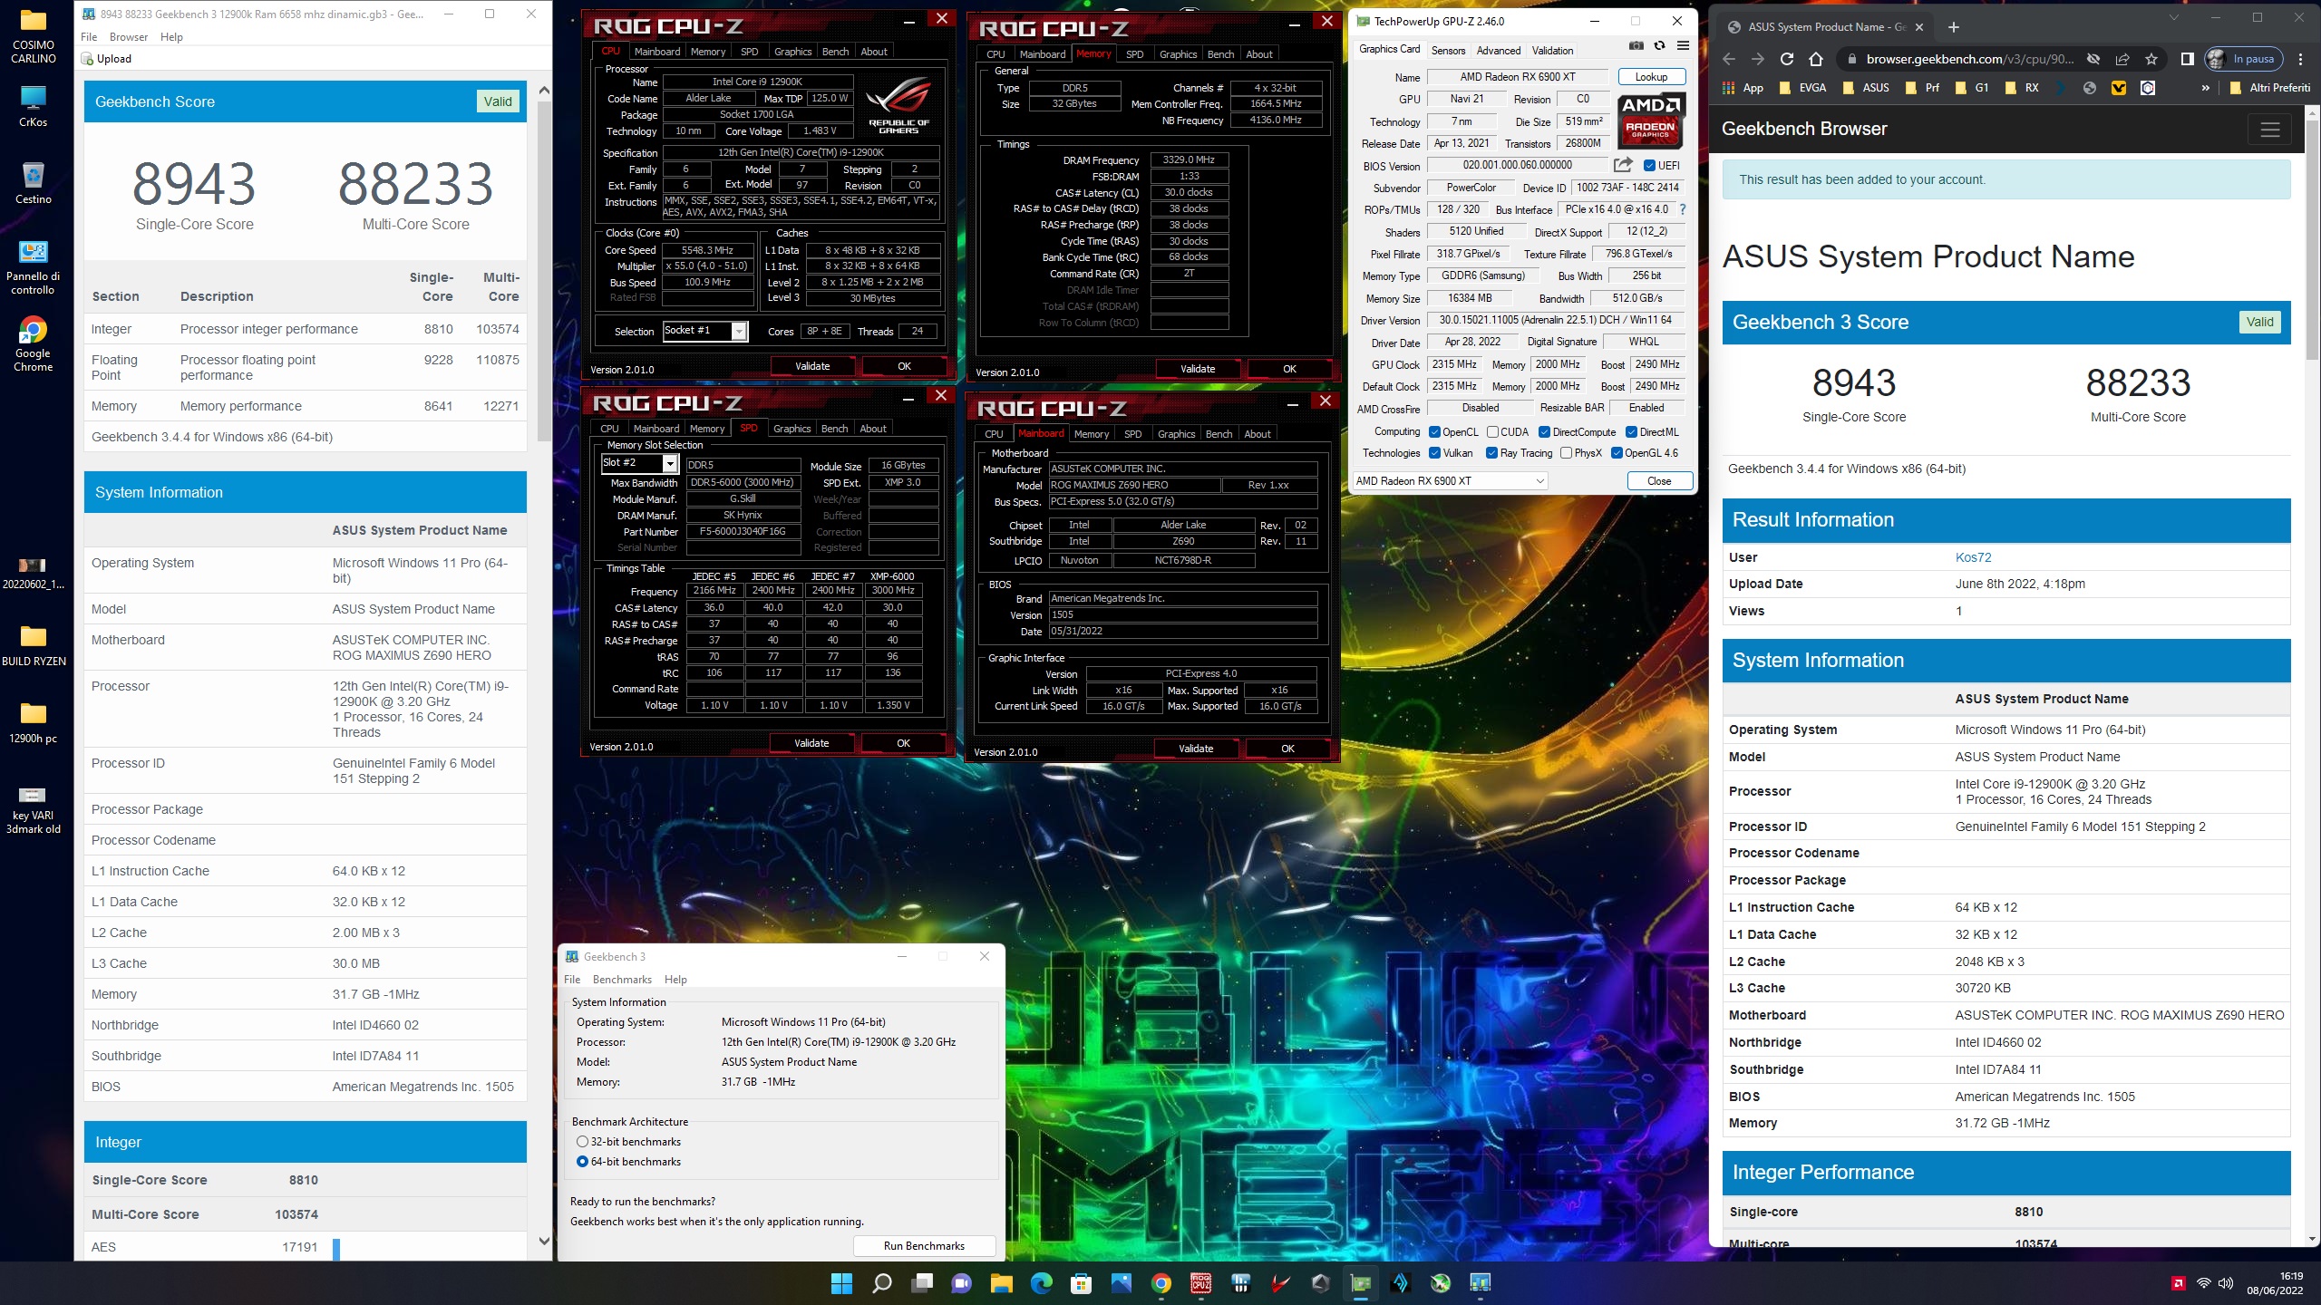Toggle the PhysX checkbox
The image size is (2321, 1305).
pos(1566,453)
